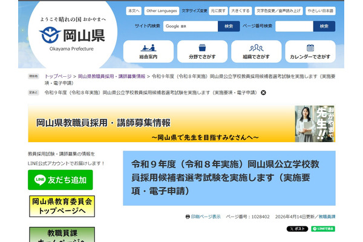Click the 文字サイズ変更 label
363x242 pixels.
click(194, 11)
